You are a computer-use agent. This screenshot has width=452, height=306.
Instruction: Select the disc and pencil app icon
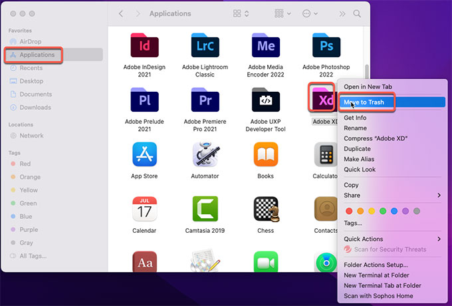click(205, 260)
